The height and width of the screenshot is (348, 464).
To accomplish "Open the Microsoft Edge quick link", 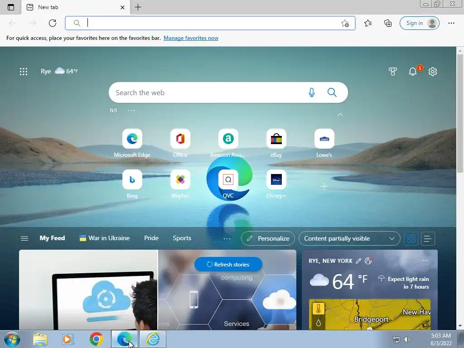I will (132, 143).
